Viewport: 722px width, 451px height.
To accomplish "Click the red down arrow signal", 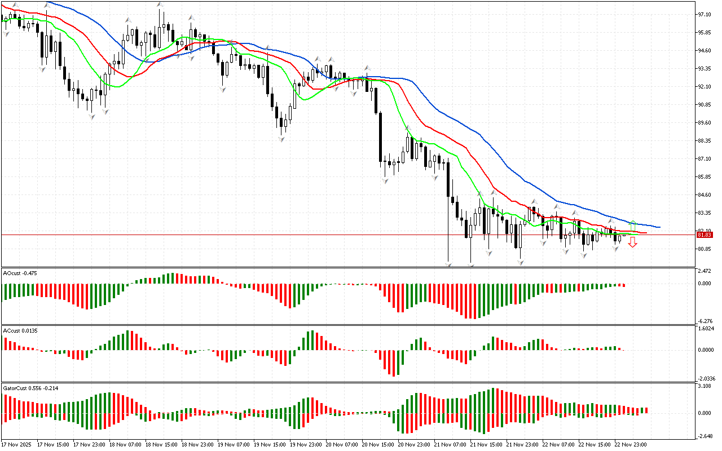I will (x=633, y=242).
